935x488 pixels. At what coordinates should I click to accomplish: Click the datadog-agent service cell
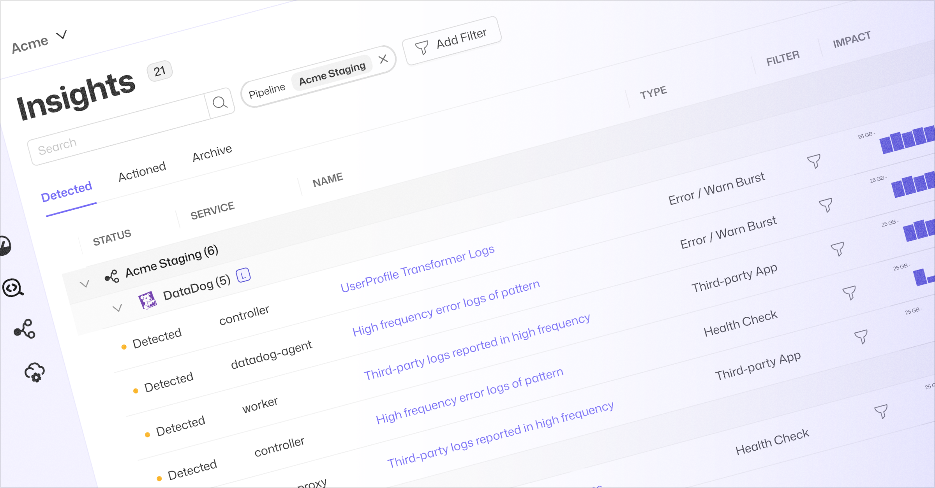point(272,355)
